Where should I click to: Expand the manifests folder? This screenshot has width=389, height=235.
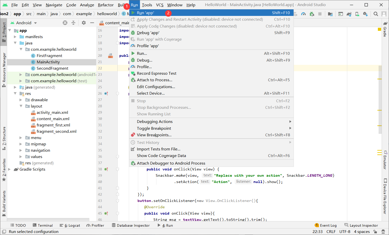[15, 37]
